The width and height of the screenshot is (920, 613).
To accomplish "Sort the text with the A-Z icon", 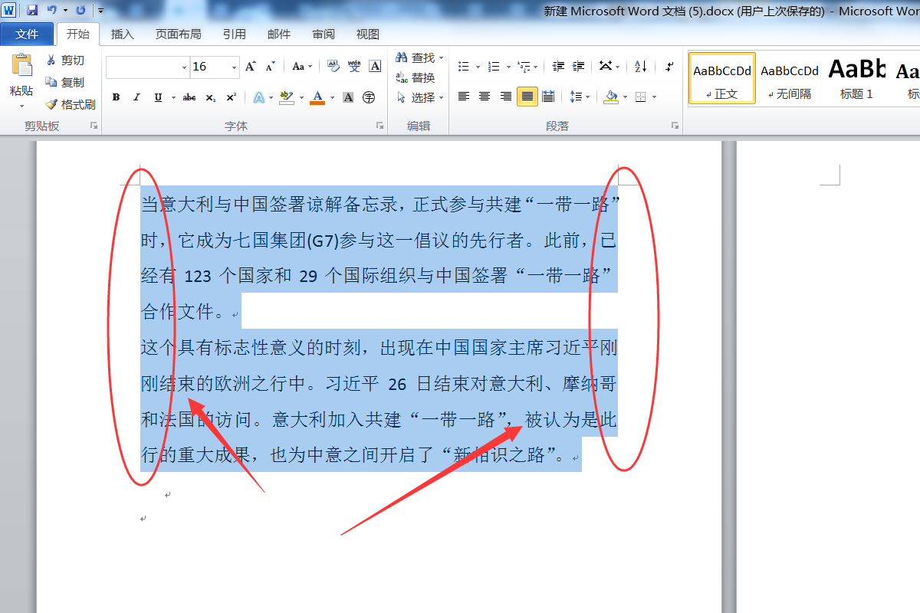I will coord(641,67).
